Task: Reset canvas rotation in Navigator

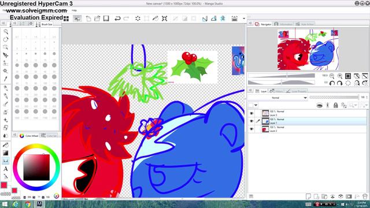Action: [x=348, y=83]
